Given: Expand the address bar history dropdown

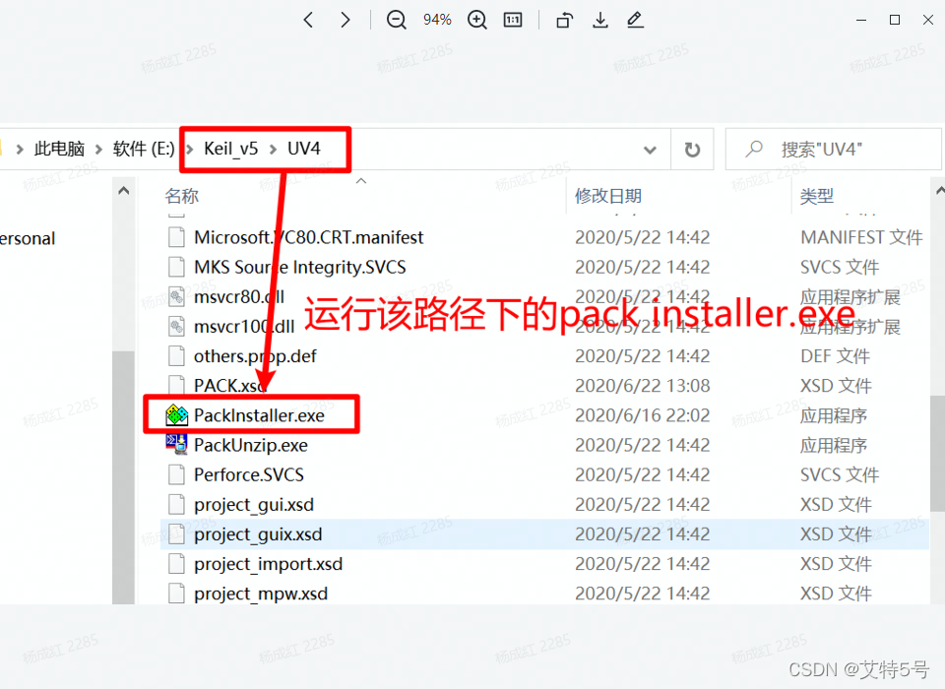Looking at the screenshot, I should pos(650,150).
